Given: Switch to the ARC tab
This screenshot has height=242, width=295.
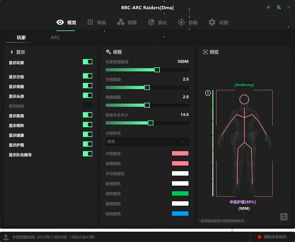Looking at the screenshot, I should pyautogui.click(x=55, y=37).
